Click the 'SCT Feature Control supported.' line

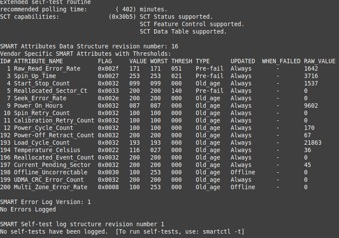click(192, 24)
